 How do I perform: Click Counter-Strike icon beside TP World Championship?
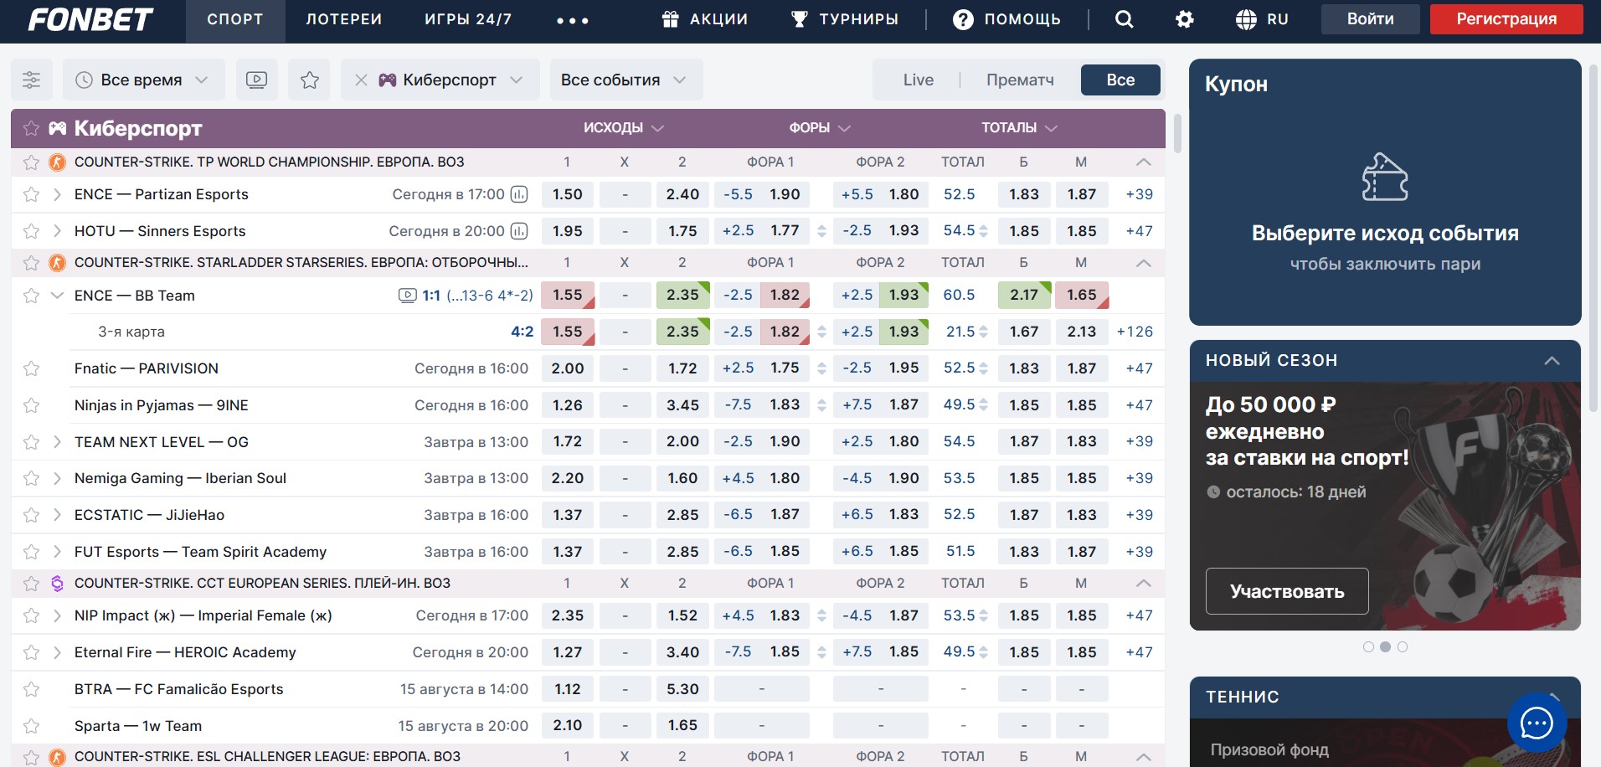tap(57, 162)
